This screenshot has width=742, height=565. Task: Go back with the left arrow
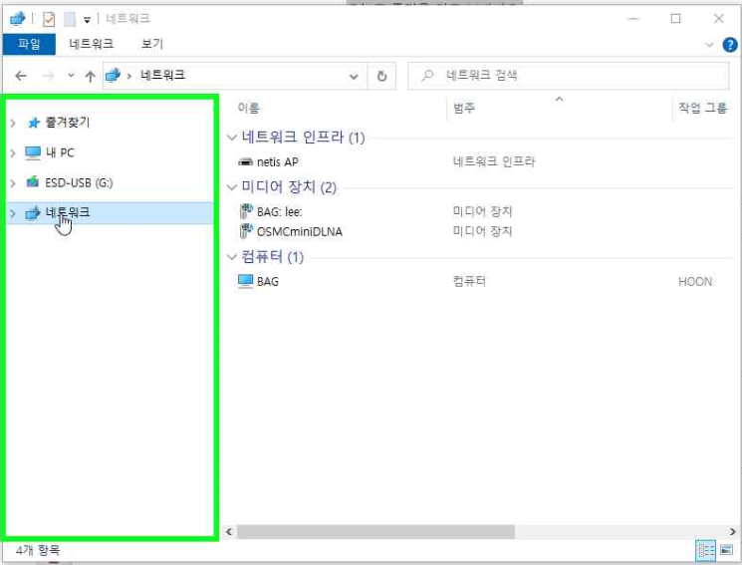21,76
